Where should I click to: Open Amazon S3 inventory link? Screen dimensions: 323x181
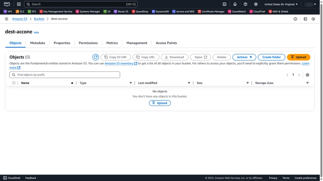pyautogui.click(x=121, y=63)
